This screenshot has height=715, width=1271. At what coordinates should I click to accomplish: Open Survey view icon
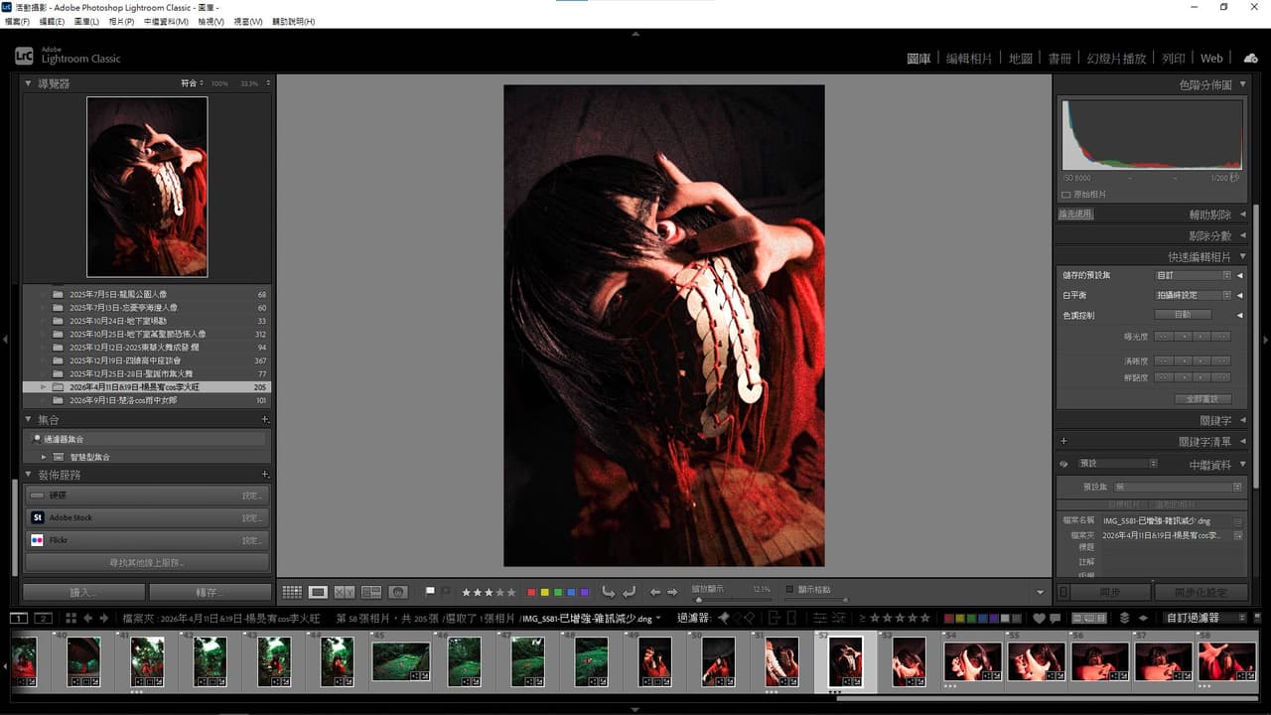(x=371, y=592)
